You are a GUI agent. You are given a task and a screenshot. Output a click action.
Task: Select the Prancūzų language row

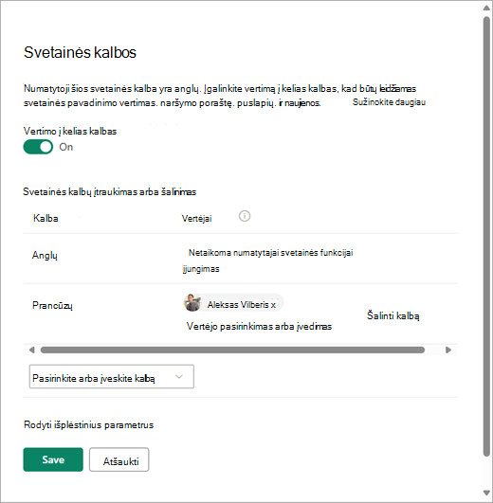(x=240, y=314)
